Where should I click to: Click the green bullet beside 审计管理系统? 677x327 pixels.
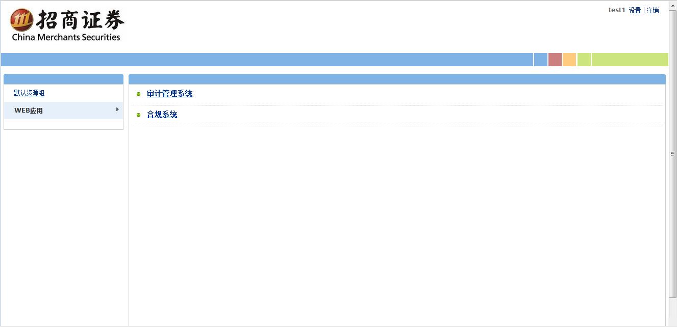[138, 94]
